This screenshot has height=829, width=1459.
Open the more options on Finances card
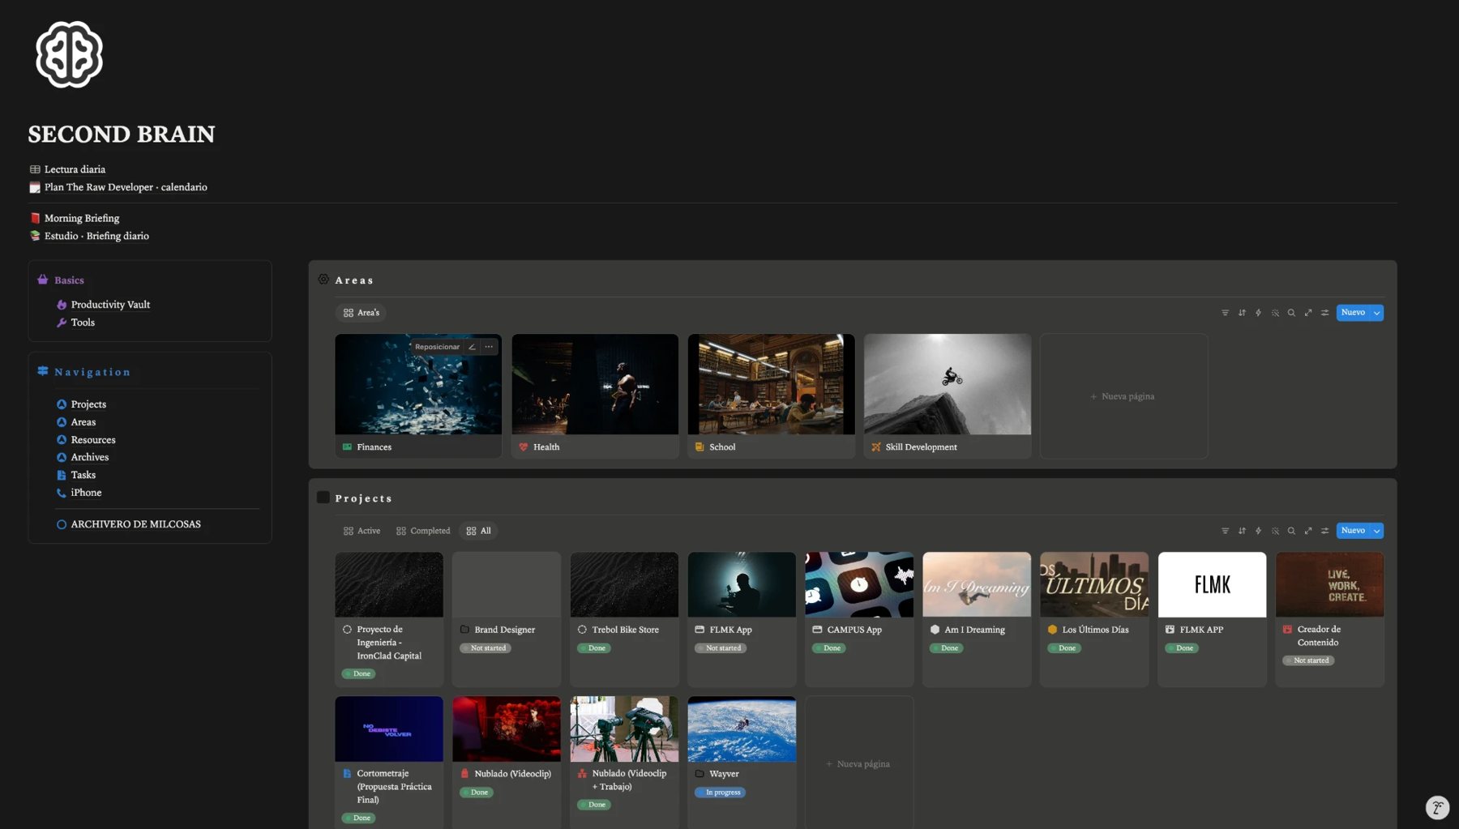coord(489,347)
